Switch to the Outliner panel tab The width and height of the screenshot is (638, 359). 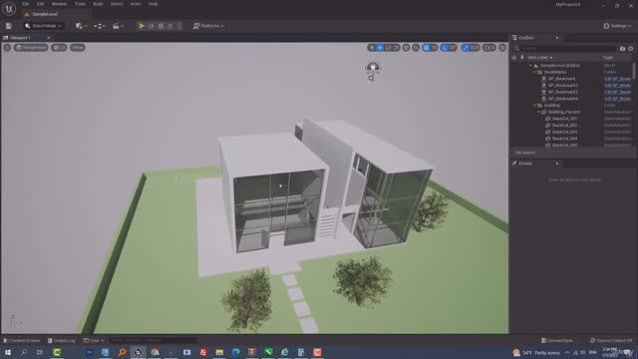click(525, 38)
